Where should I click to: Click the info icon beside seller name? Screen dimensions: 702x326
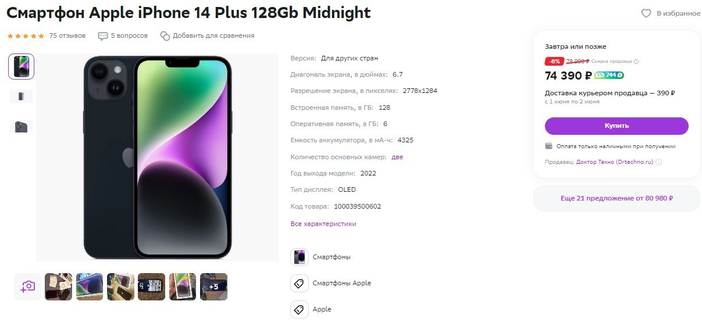(659, 162)
